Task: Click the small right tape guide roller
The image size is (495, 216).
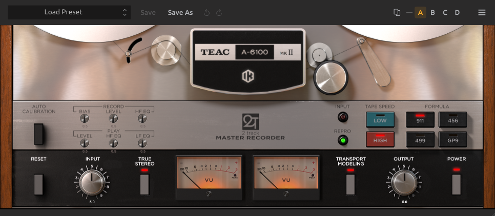Action: 319,55
